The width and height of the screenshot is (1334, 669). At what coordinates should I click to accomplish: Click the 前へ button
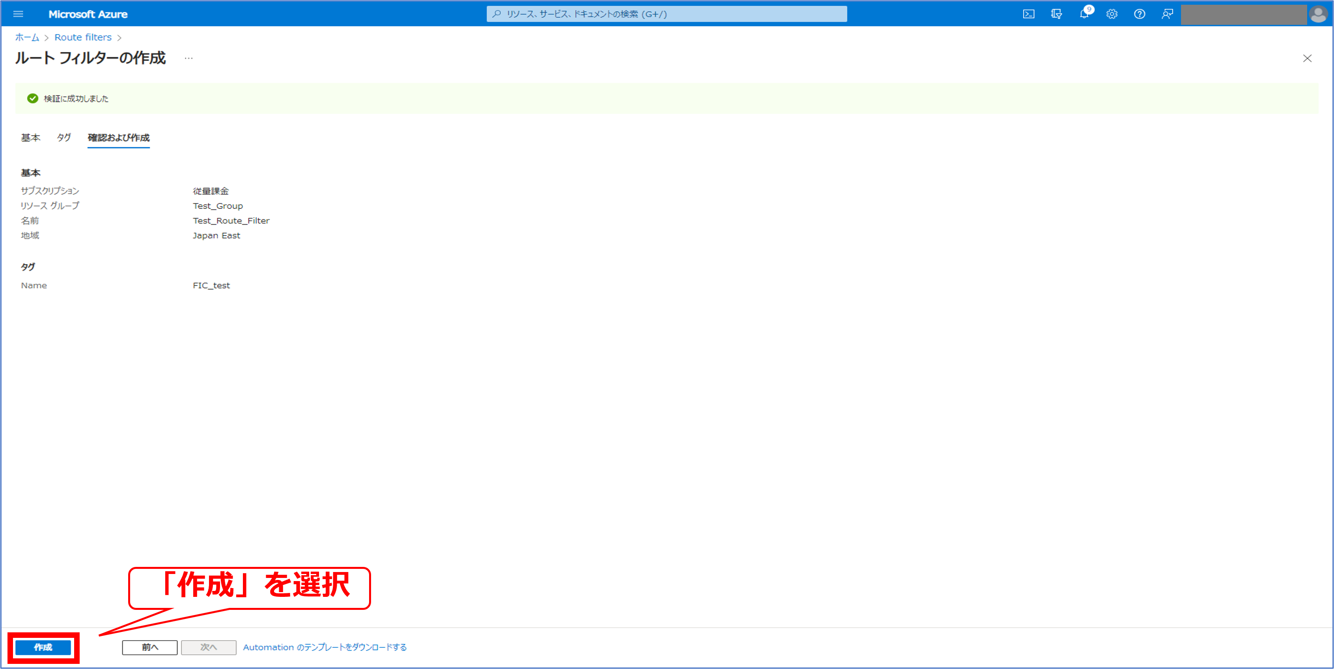pos(150,647)
